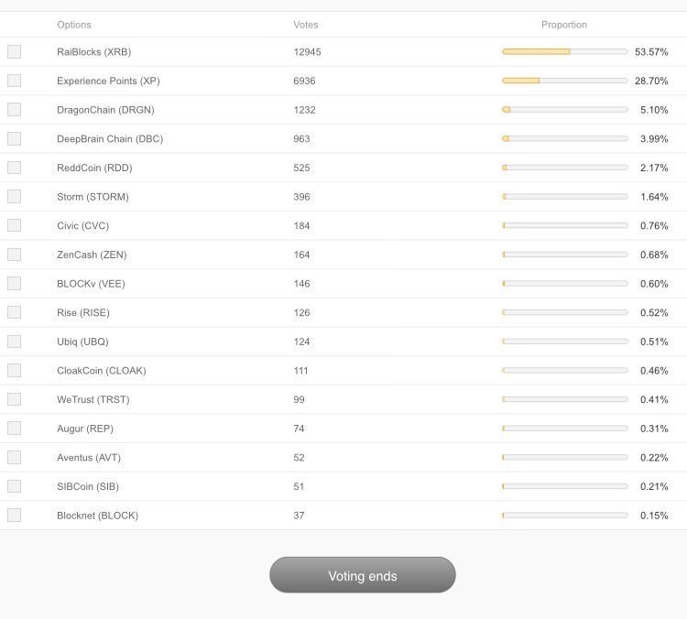This screenshot has height=619, width=687.
Task: Click the CloakCoin (CLOAK) option label
Action: [101, 371]
